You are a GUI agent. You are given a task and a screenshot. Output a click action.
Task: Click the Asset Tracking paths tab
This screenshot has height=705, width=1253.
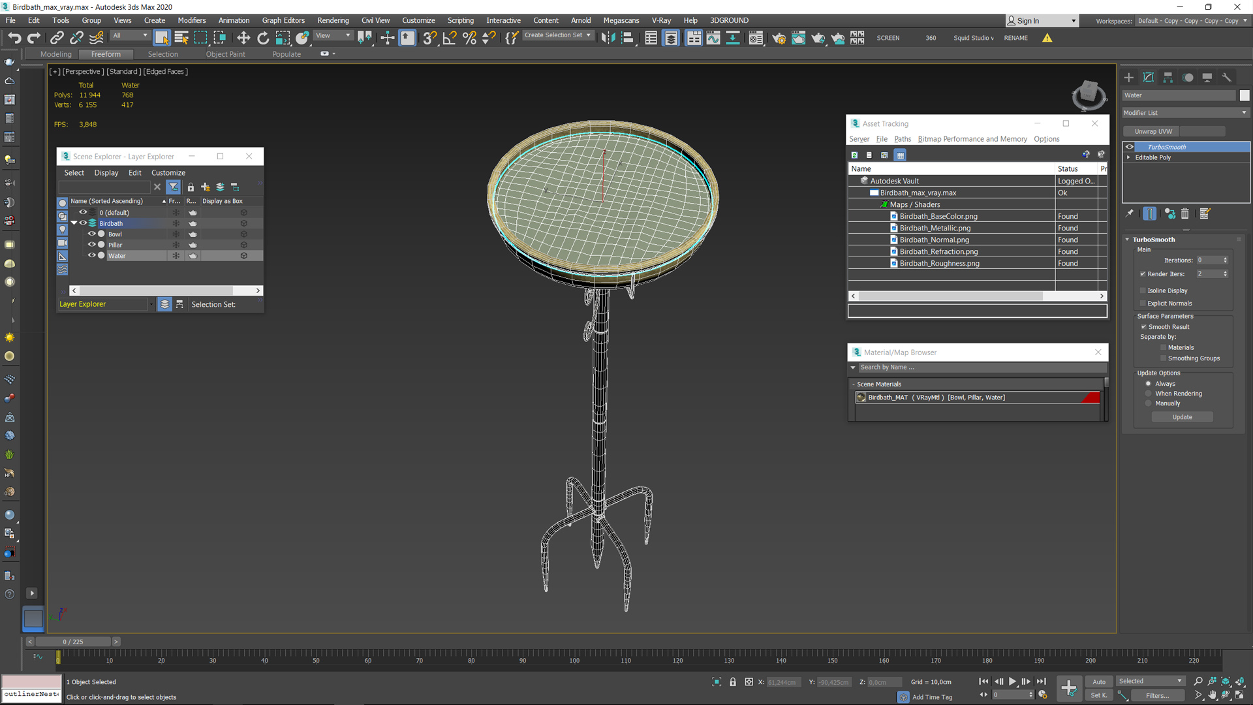(x=902, y=138)
